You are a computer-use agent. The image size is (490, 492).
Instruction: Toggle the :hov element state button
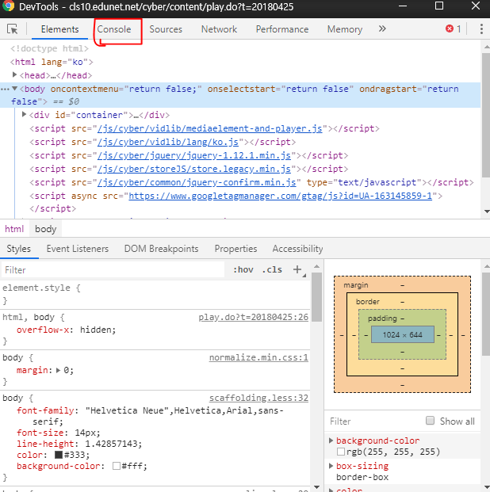[243, 269]
